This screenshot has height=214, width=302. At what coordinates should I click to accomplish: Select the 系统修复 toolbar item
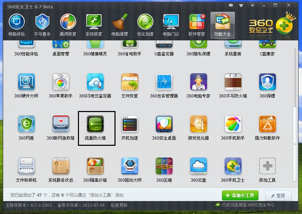click(94, 25)
